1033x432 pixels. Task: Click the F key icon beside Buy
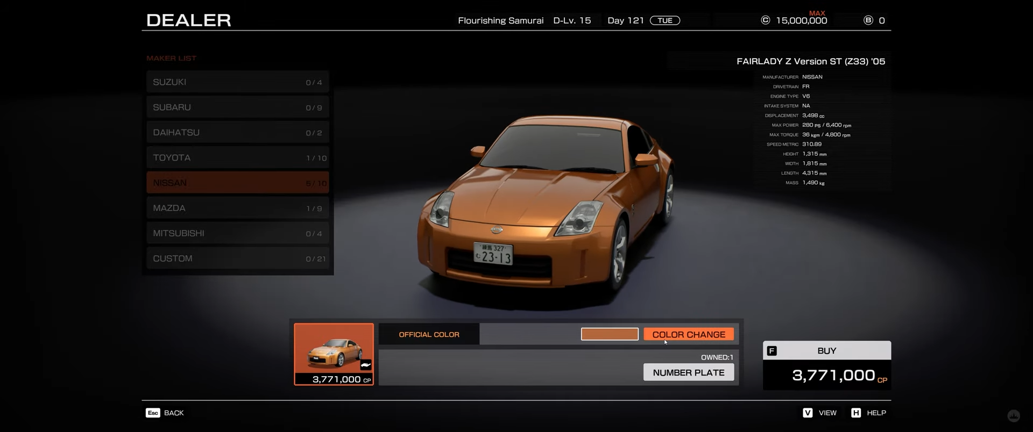point(772,351)
